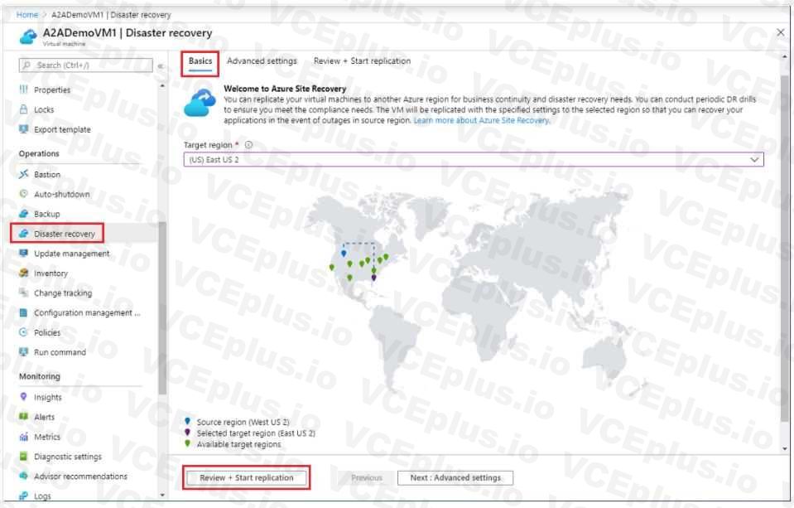Screen dimensions: 794x508
Task: Click the Export template icon
Action: click(23, 129)
